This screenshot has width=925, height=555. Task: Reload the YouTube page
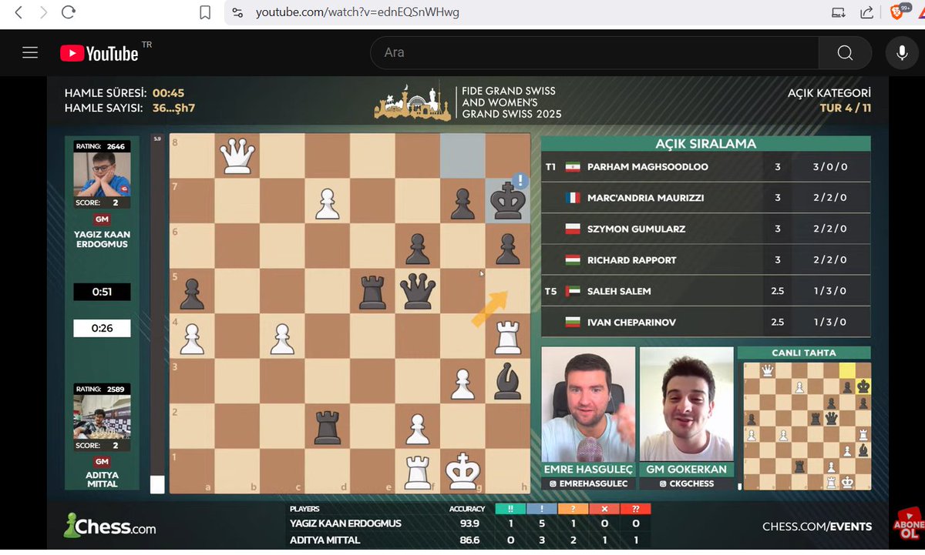pos(69,12)
